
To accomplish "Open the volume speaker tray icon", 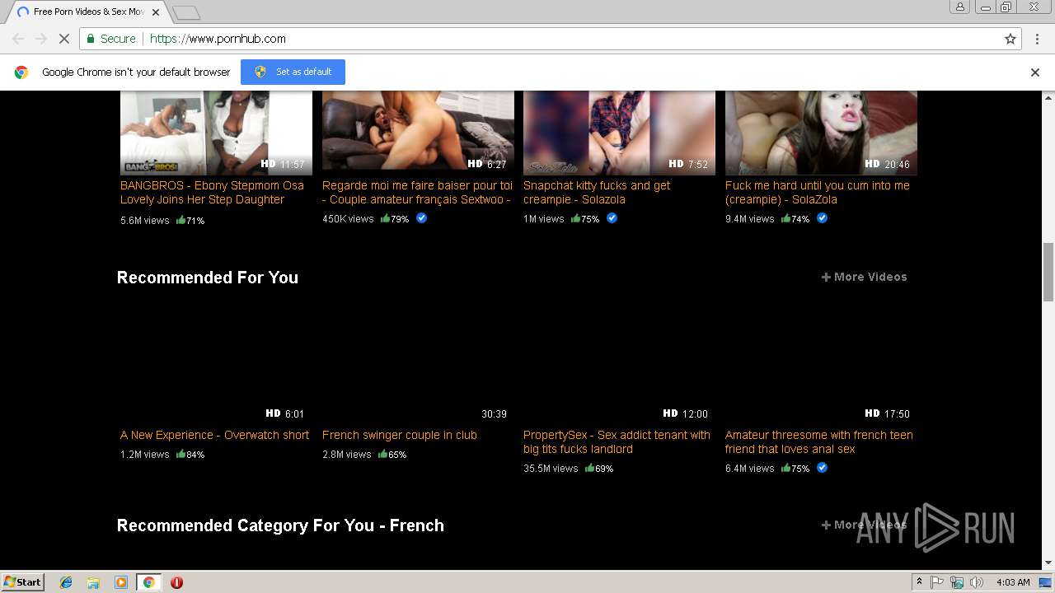I will [x=977, y=582].
